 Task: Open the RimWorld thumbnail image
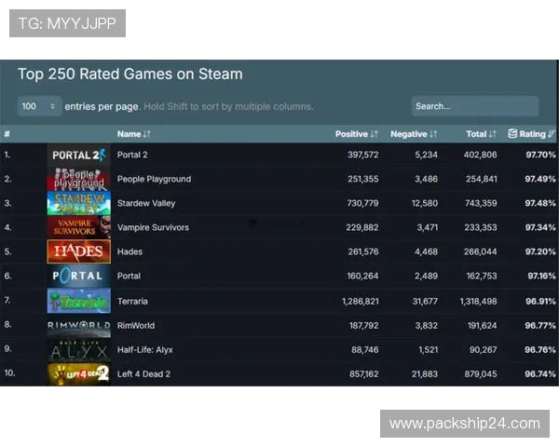(x=79, y=325)
